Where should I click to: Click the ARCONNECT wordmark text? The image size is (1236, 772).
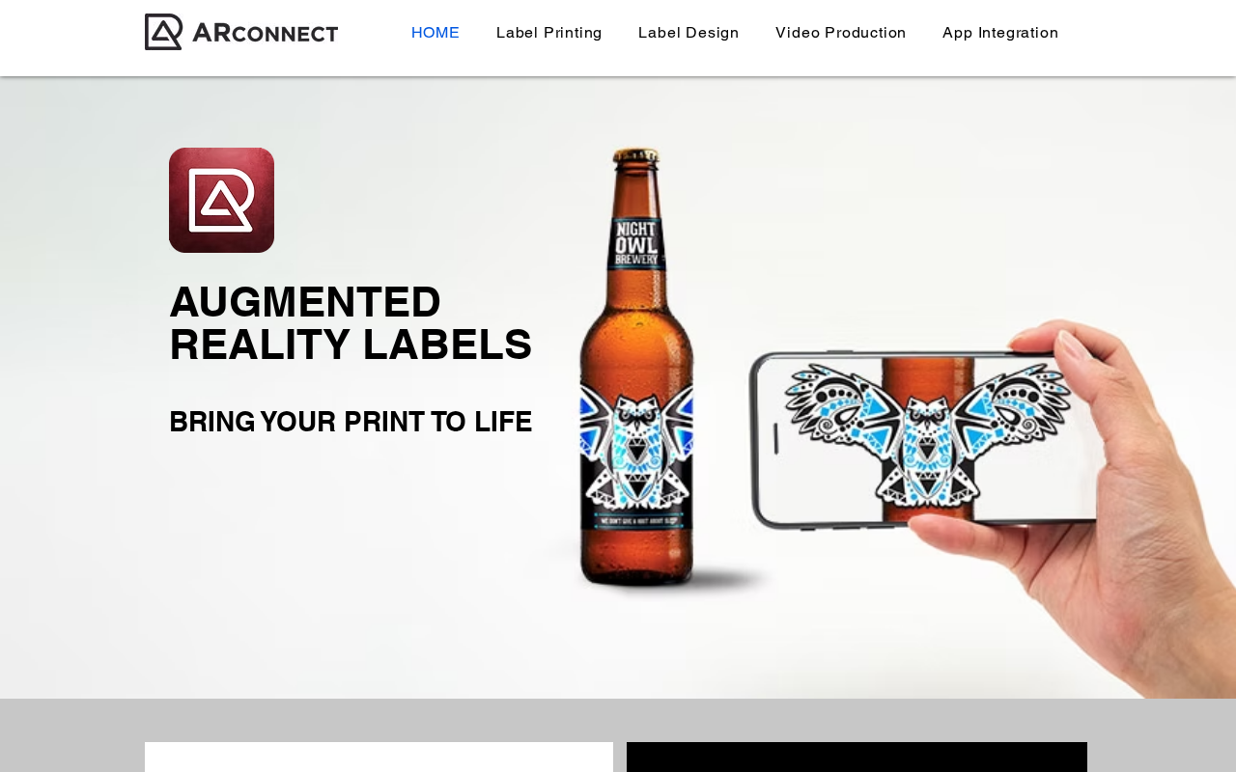pos(266,33)
